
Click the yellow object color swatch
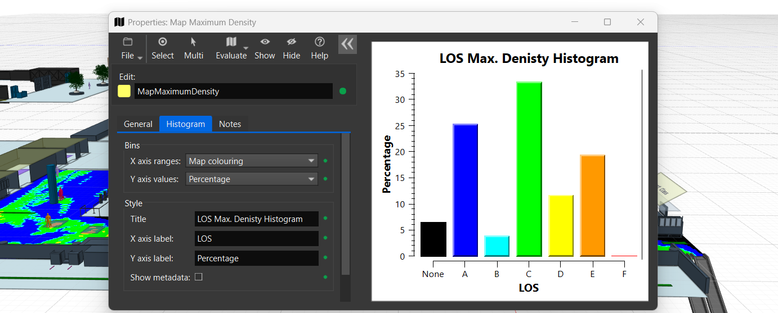124,92
